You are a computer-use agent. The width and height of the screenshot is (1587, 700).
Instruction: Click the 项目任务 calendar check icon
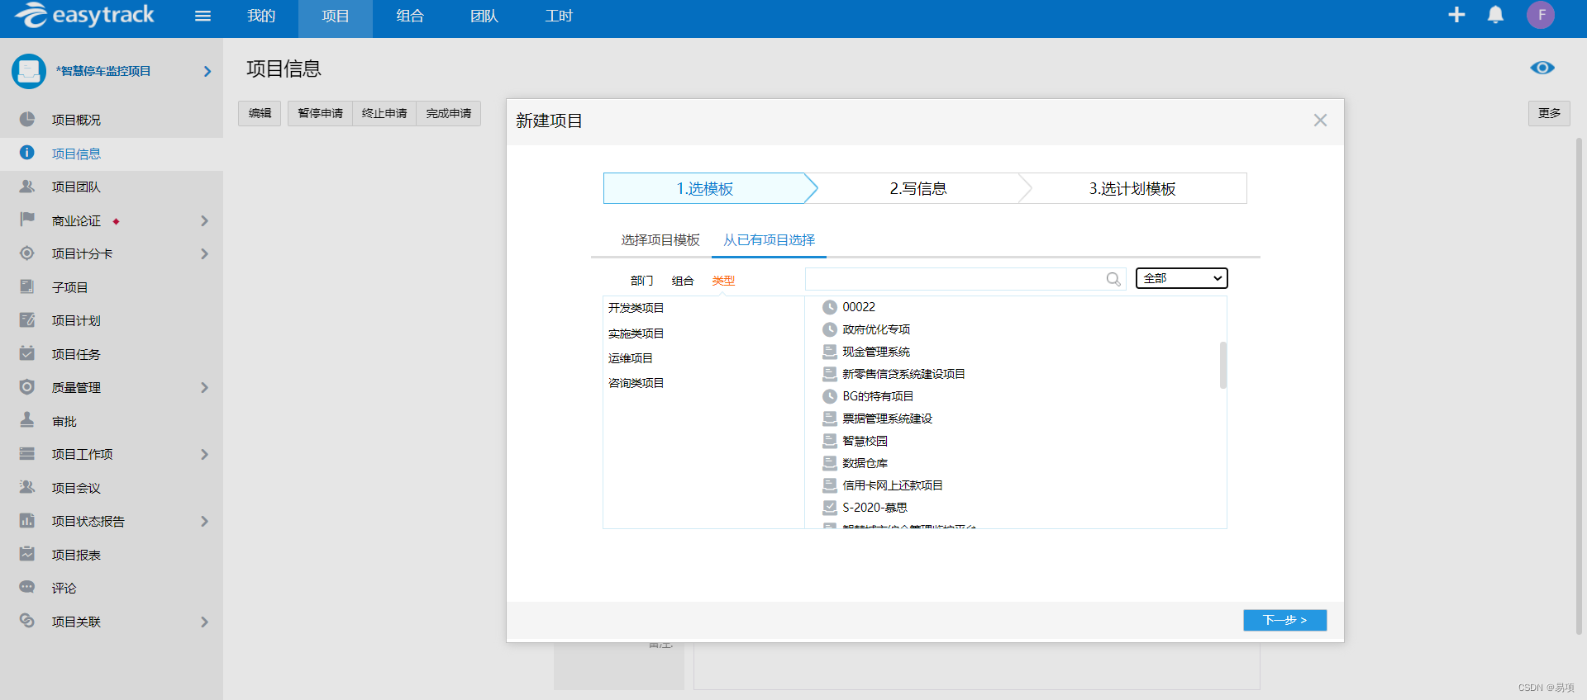[27, 353]
